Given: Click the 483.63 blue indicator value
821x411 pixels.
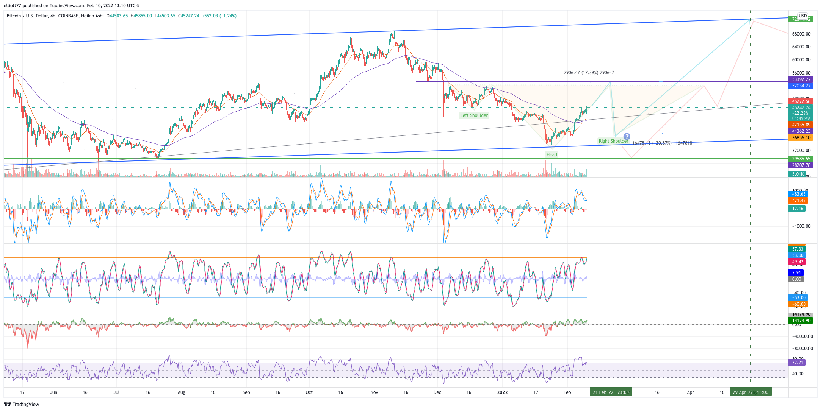Looking at the screenshot, I should [x=798, y=194].
